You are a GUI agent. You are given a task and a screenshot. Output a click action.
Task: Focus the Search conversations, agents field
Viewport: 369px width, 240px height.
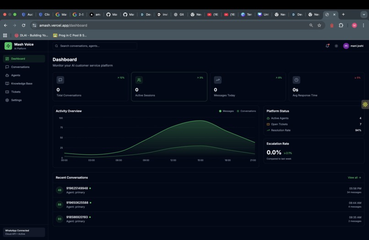point(95,46)
